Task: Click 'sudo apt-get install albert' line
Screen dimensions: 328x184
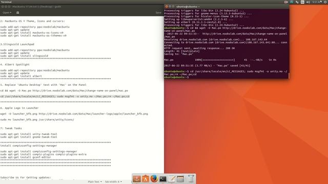Action: point(21,76)
